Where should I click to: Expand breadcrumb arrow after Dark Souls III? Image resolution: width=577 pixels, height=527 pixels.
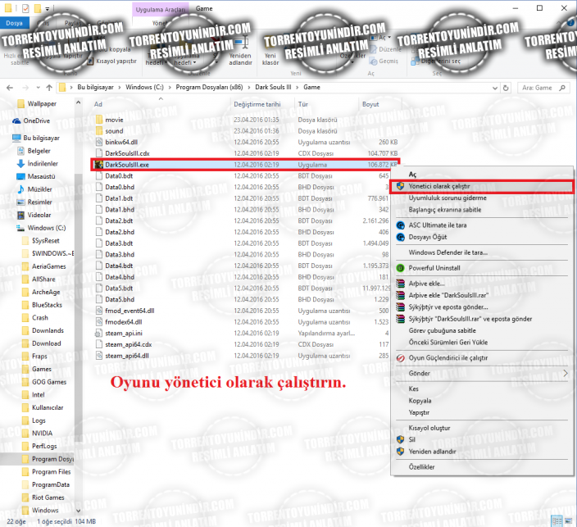297,87
